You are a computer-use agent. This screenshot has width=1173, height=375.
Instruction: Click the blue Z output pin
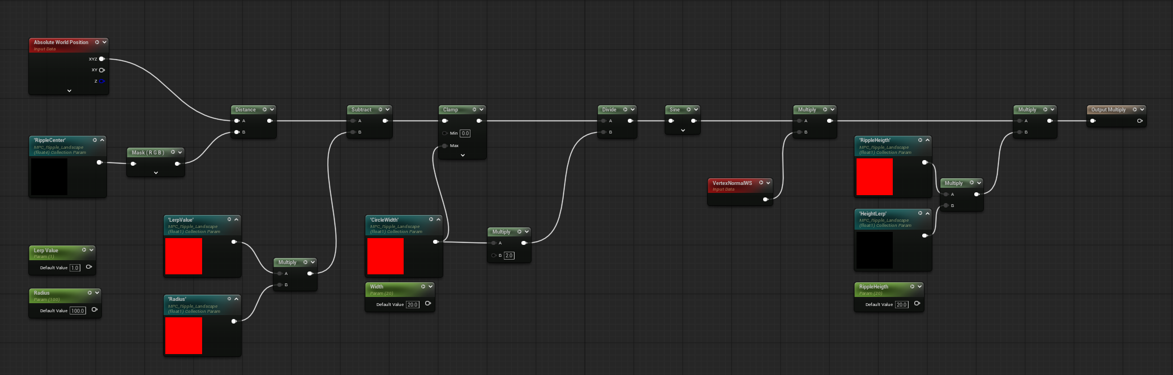(x=102, y=81)
